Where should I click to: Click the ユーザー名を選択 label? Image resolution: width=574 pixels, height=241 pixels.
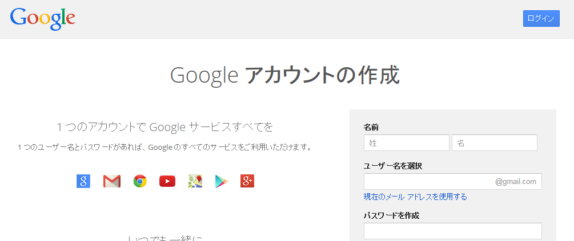(393, 166)
